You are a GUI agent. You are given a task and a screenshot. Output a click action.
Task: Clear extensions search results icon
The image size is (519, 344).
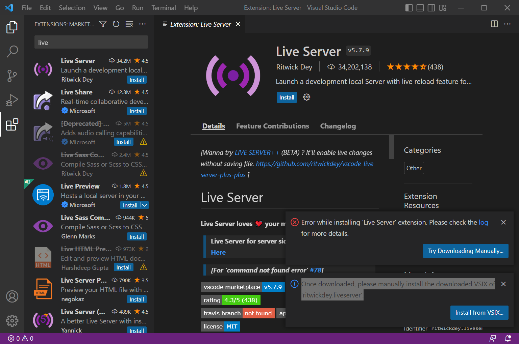(x=129, y=24)
